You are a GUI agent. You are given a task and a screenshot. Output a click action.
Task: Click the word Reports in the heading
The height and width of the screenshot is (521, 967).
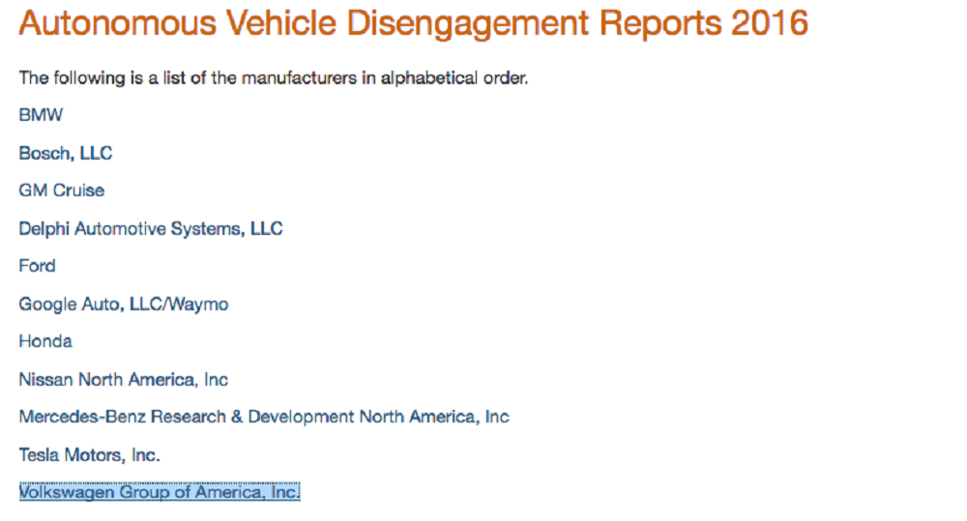660,25
